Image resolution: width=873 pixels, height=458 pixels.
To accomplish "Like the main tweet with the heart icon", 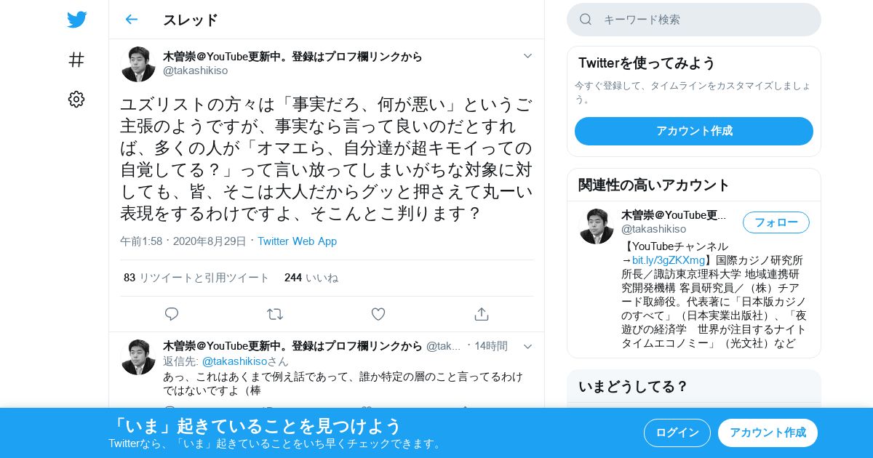I will coord(378,314).
